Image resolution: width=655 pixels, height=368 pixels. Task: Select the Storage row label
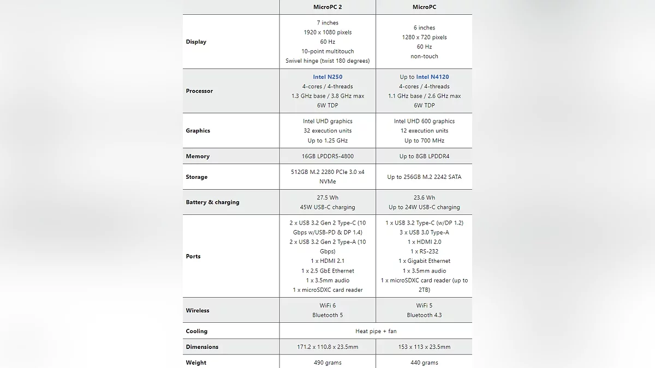[x=196, y=177]
